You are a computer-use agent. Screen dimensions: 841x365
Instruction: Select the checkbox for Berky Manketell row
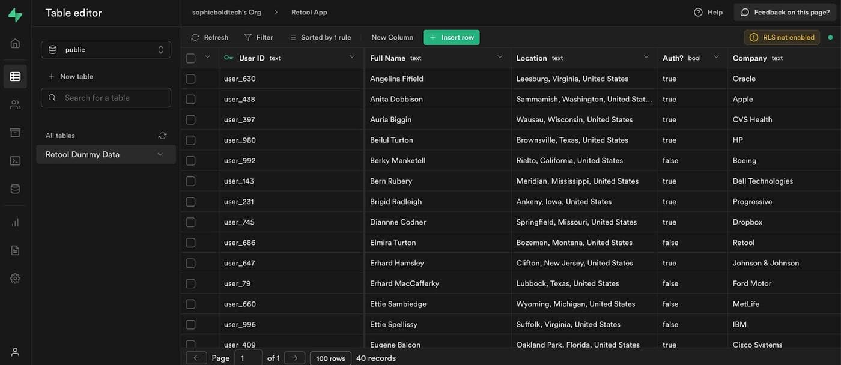[190, 161]
